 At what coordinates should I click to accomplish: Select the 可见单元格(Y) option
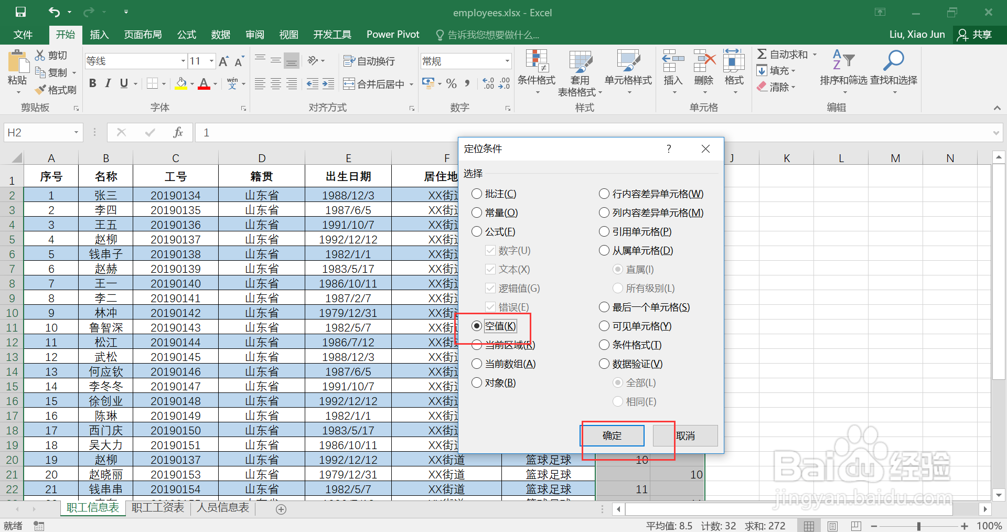click(604, 326)
